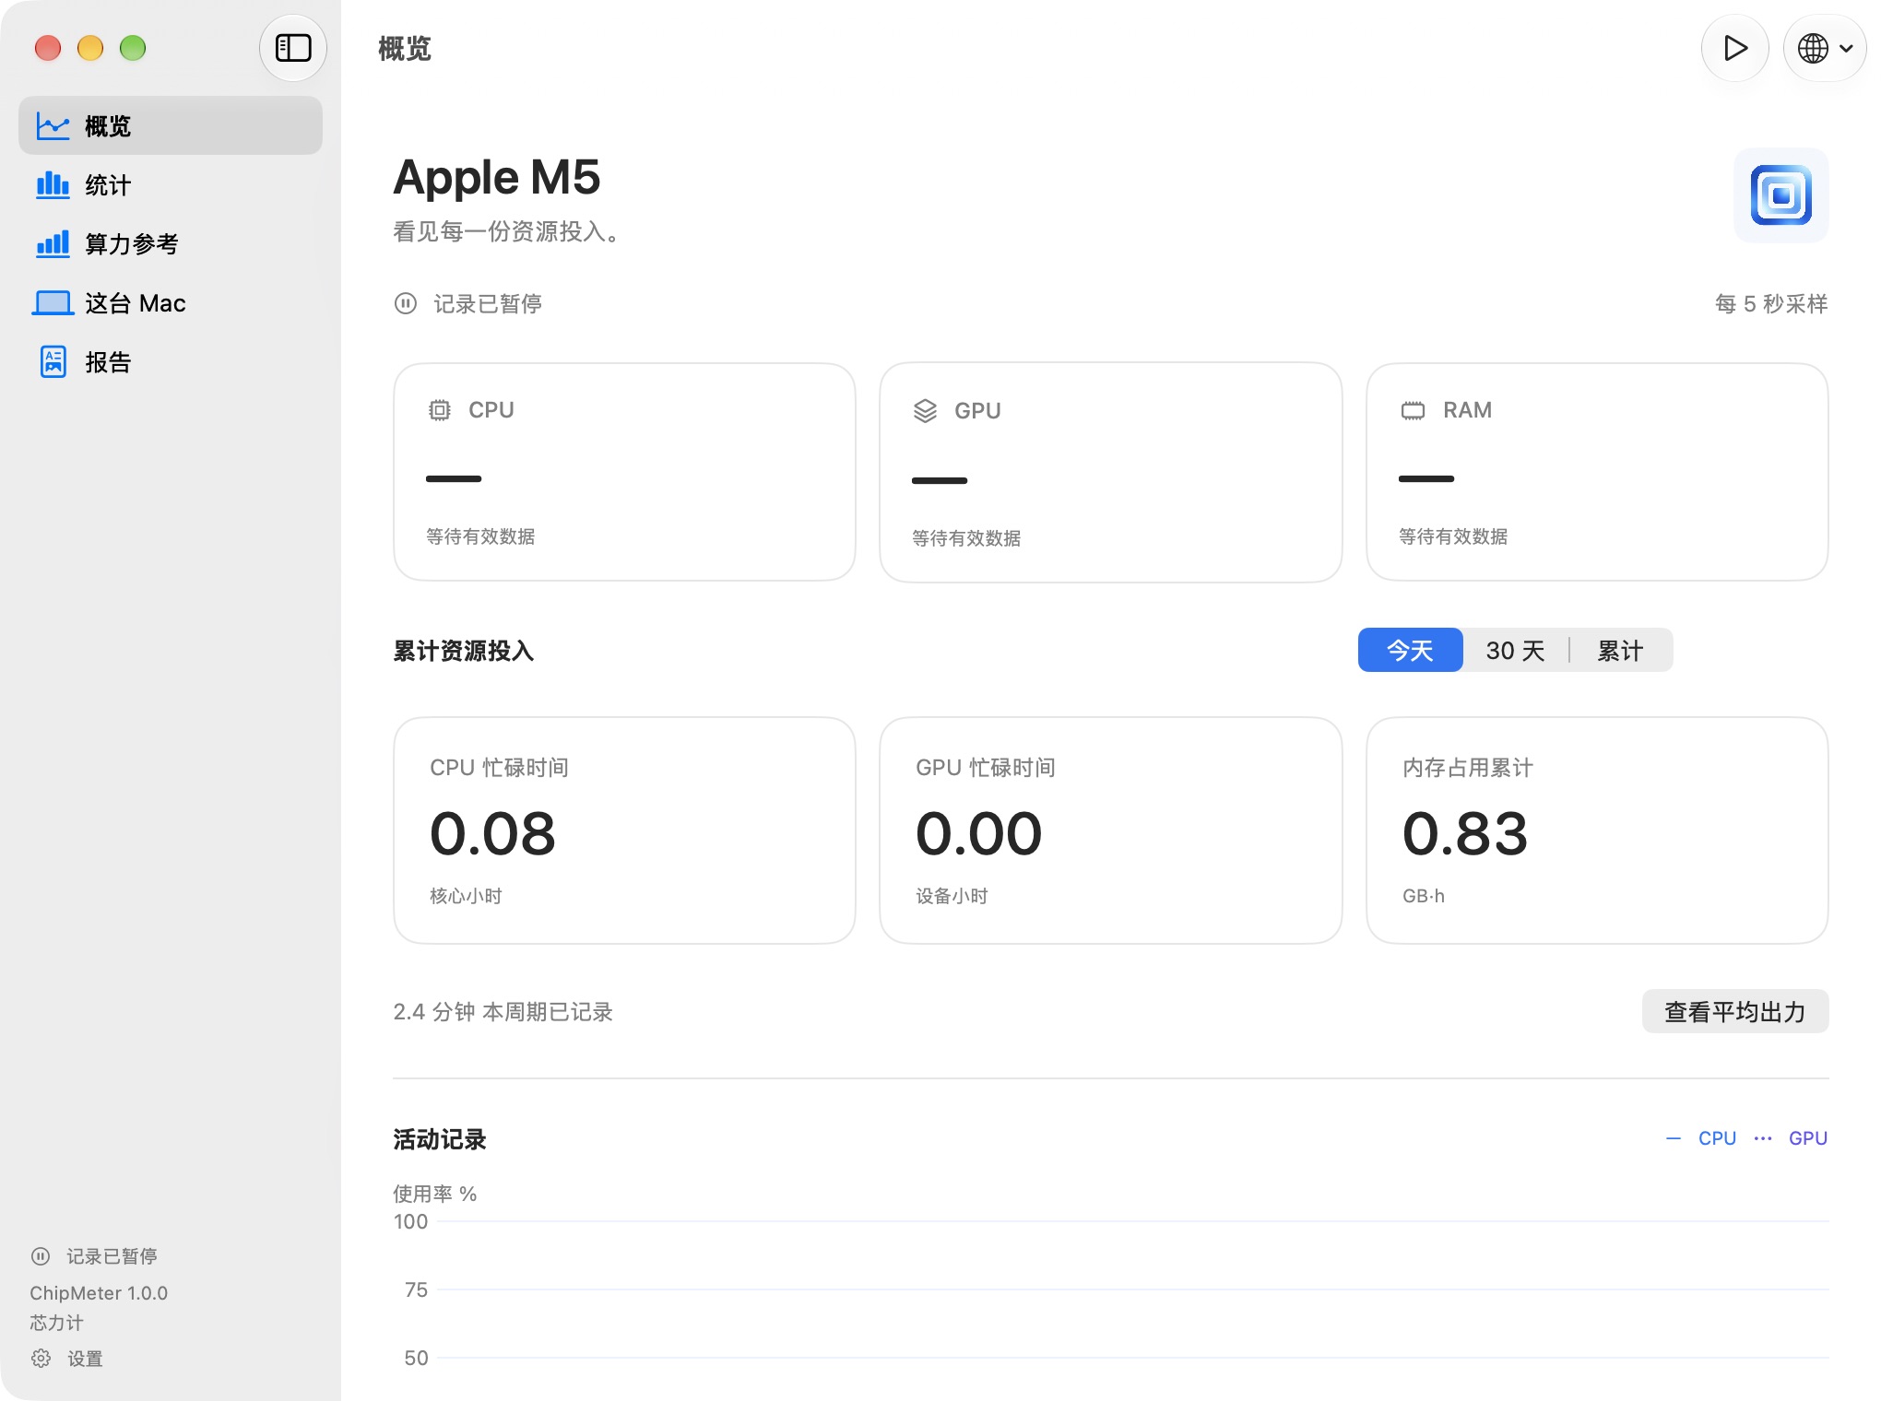The image size is (1881, 1401).
Task: Click the 使用率 % axis label
Action: 435,1194
